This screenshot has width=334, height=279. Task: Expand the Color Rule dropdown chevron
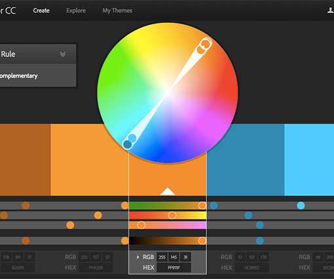(63, 54)
